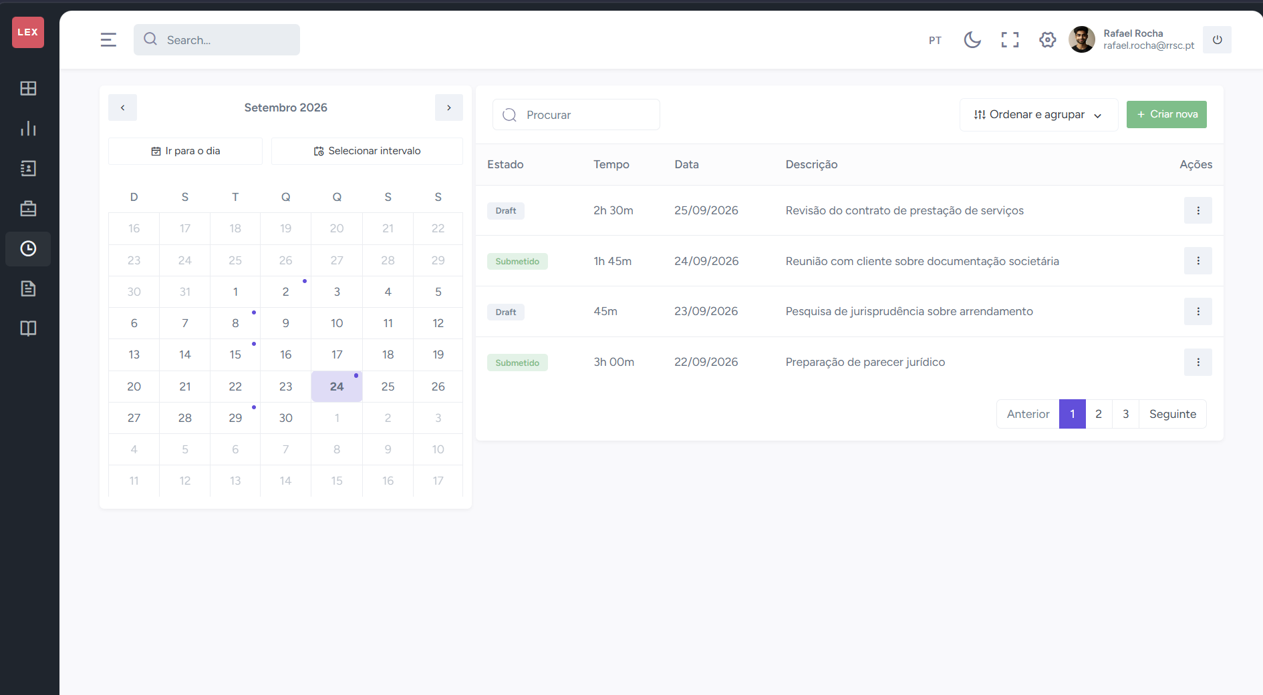Open actions menu for Preparação de parecer jurídico
Viewport: 1263px width, 695px height.
click(x=1198, y=362)
